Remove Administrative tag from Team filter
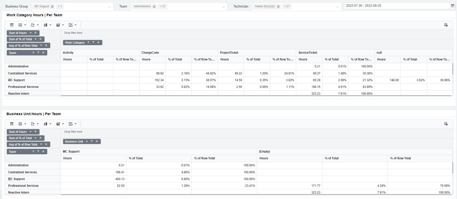The height and width of the screenshot is (199, 457). (x=154, y=6)
